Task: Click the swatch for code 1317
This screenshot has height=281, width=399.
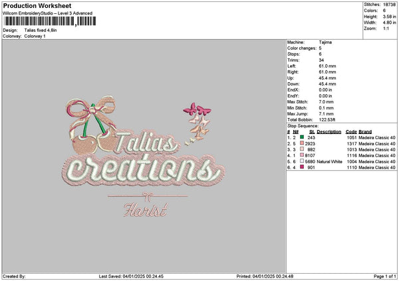Action: [302, 144]
